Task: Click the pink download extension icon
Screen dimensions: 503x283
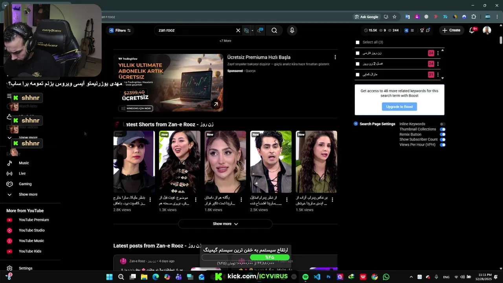Action: click(x=417, y=17)
